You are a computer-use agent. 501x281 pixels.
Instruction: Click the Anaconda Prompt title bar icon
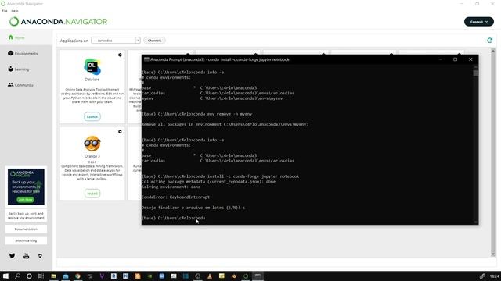146,59
